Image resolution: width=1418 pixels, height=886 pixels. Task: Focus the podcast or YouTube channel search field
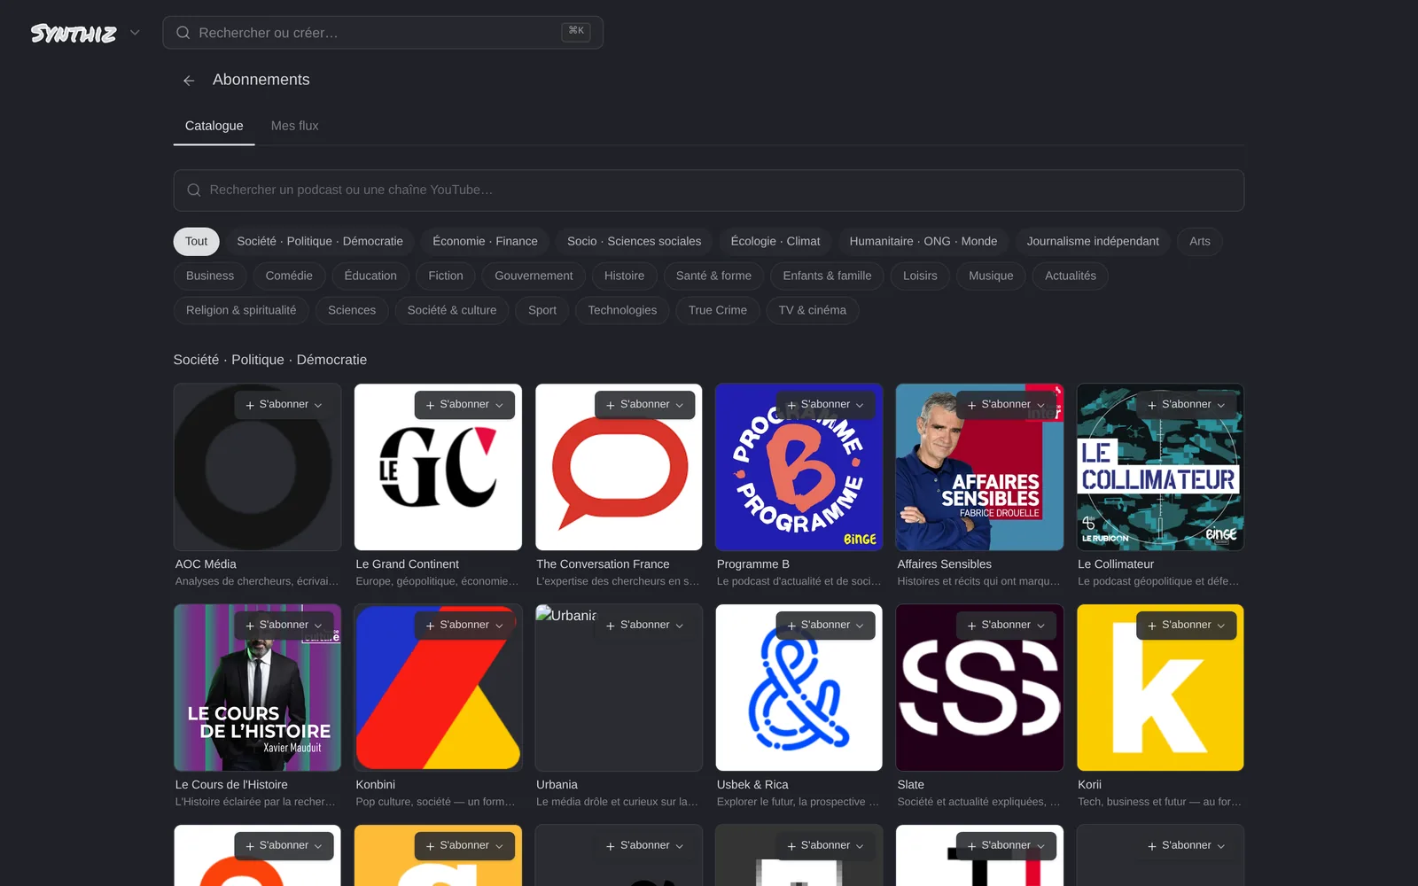coord(709,190)
